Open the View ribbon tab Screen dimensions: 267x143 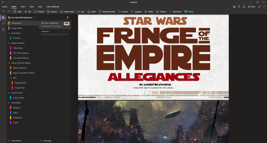(32, 7)
